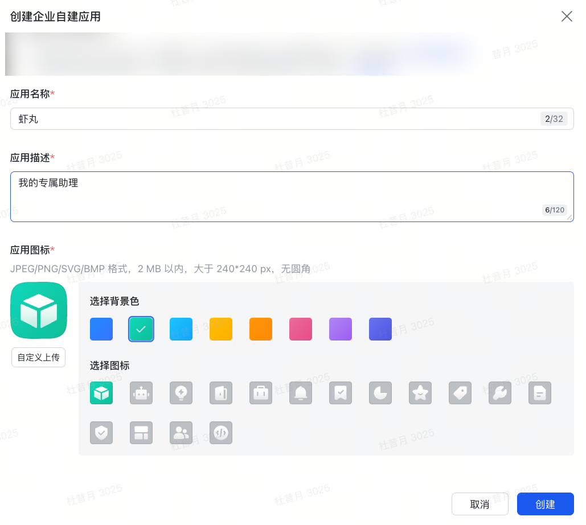The image size is (586, 525).
Task: Select the document note icon
Action: click(x=540, y=393)
